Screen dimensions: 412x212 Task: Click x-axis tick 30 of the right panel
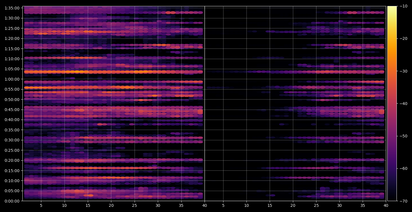coord(339,205)
